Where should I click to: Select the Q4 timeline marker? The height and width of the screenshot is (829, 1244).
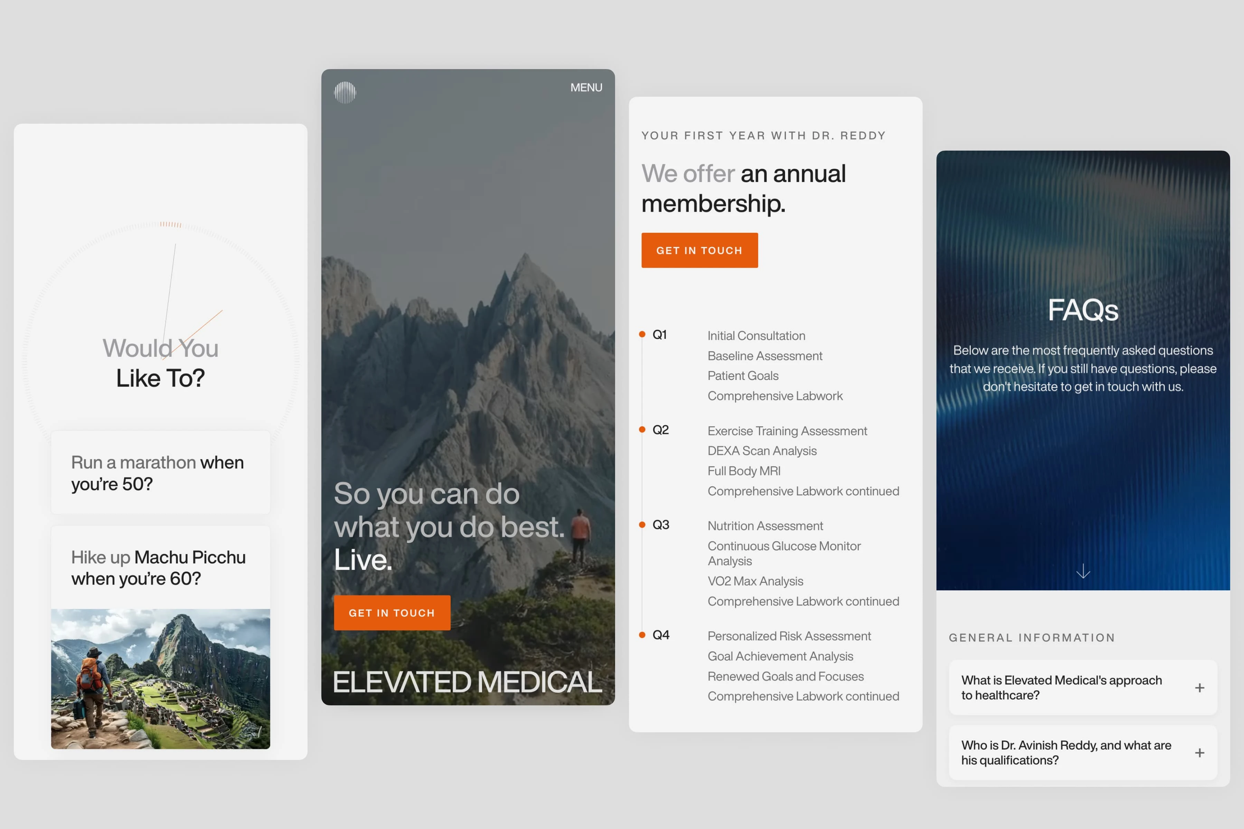pyautogui.click(x=642, y=635)
